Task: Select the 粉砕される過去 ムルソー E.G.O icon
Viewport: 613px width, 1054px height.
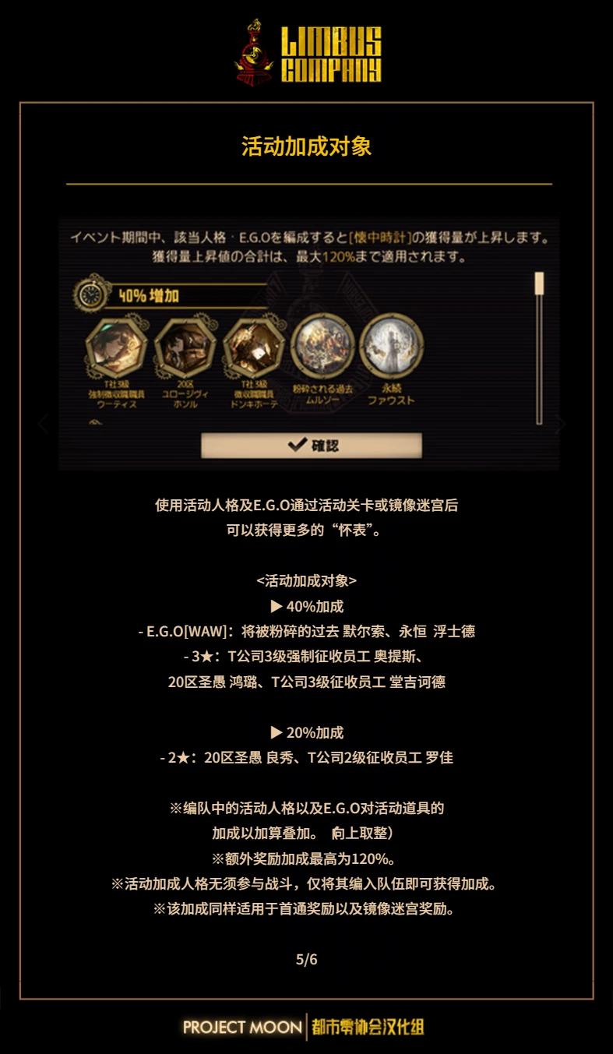Action: point(322,344)
